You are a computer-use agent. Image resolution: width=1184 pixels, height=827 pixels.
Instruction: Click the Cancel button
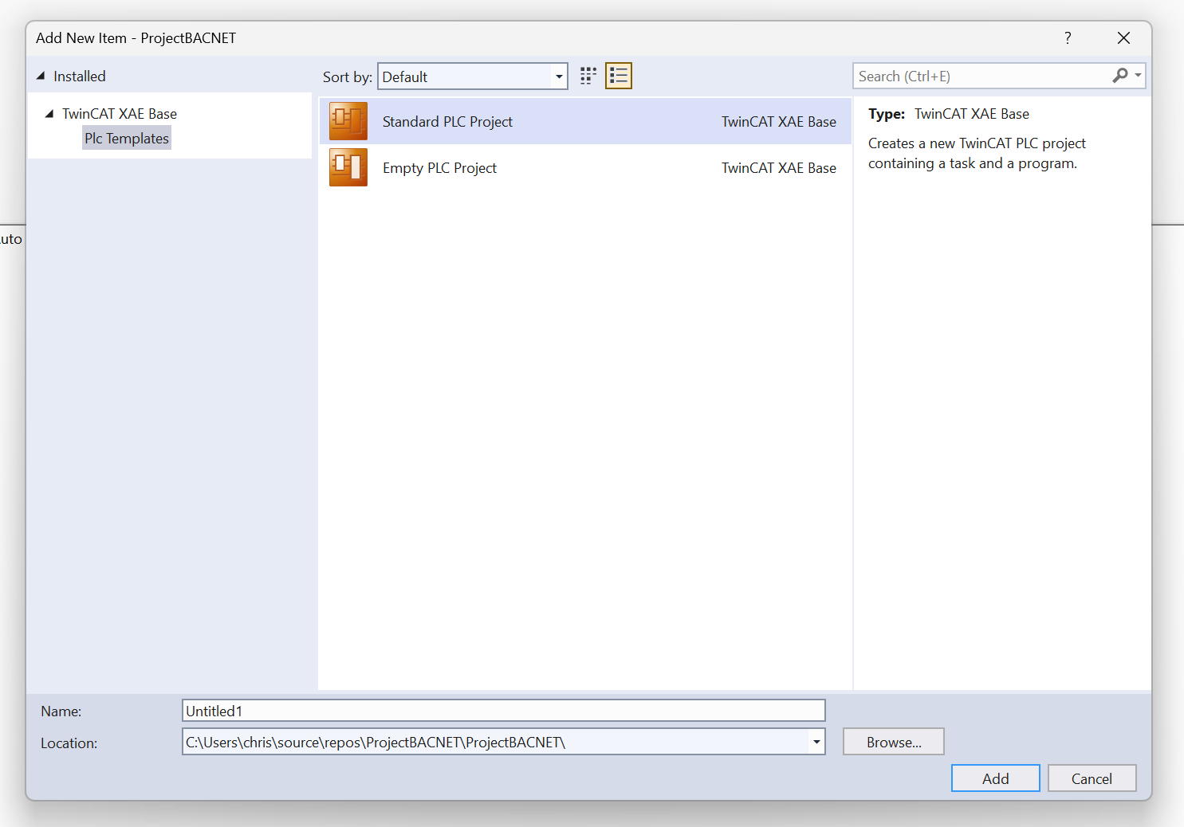pos(1092,778)
